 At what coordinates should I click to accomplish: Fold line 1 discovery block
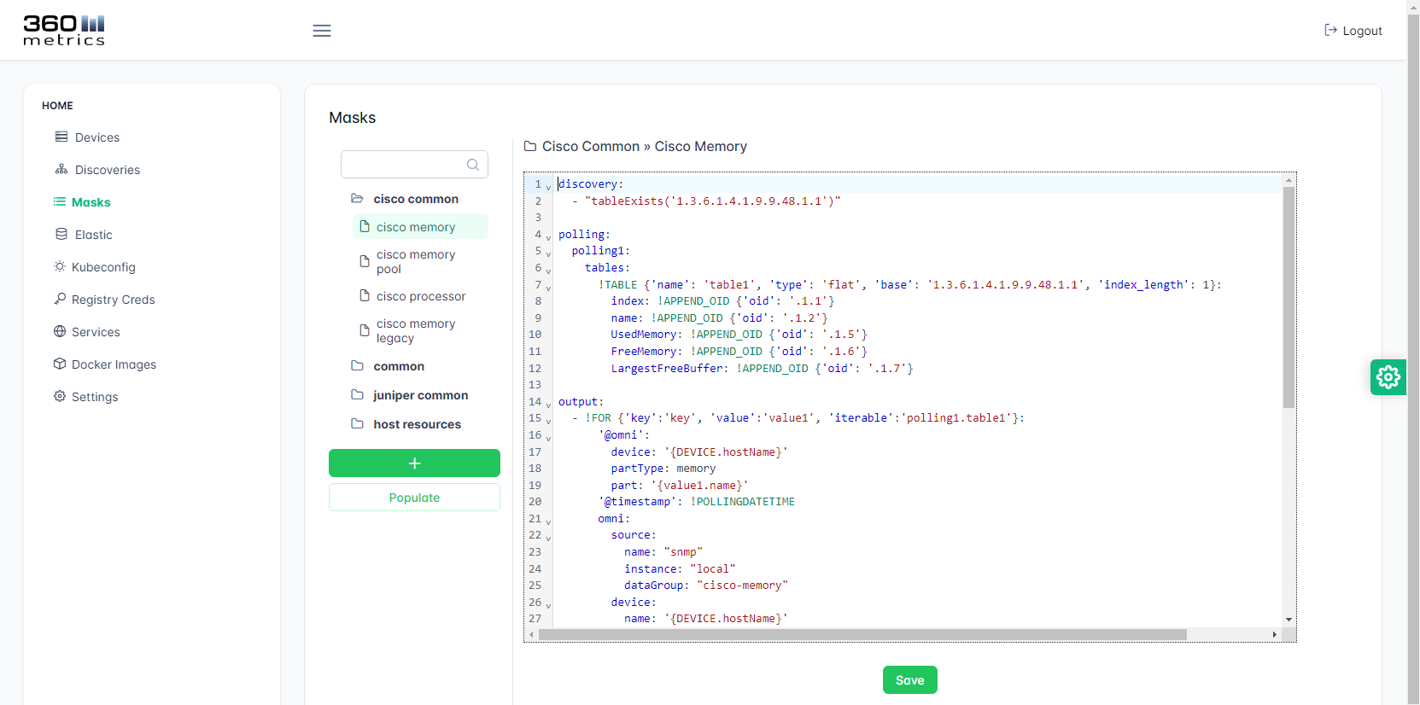pos(548,187)
